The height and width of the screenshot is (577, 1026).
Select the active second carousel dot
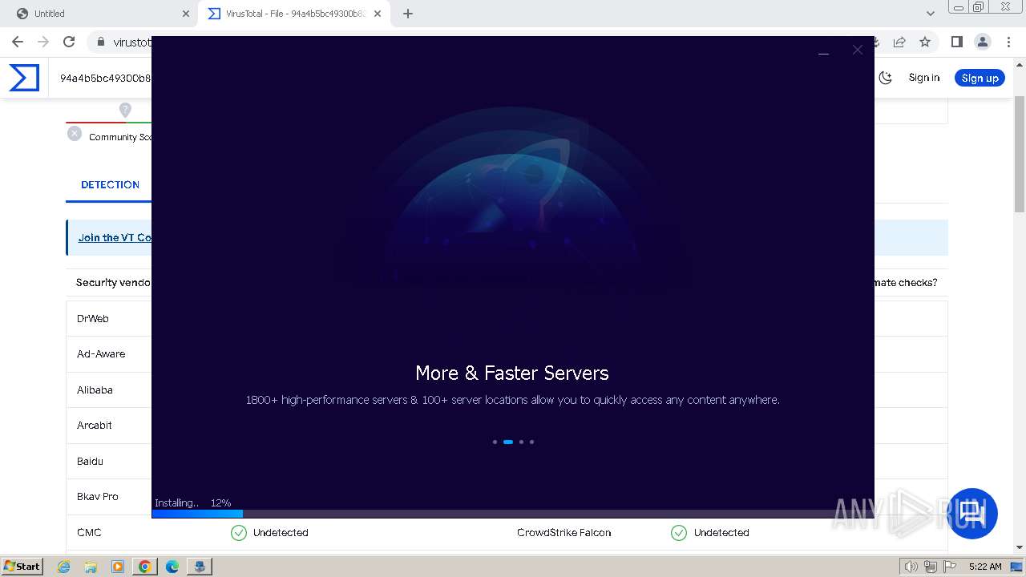508,442
